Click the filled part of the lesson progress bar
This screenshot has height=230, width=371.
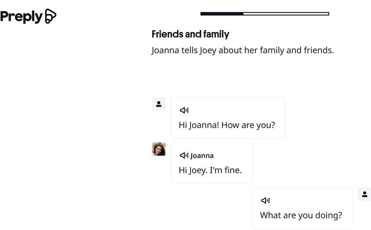click(x=221, y=14)
